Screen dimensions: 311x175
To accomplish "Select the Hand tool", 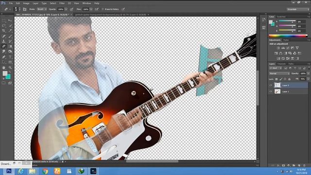I will [x=4, y=68].
